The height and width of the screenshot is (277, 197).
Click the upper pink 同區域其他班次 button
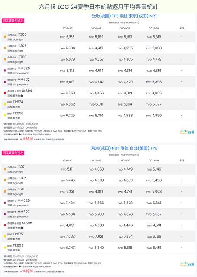pyautogui.click(x=13, y=21)
